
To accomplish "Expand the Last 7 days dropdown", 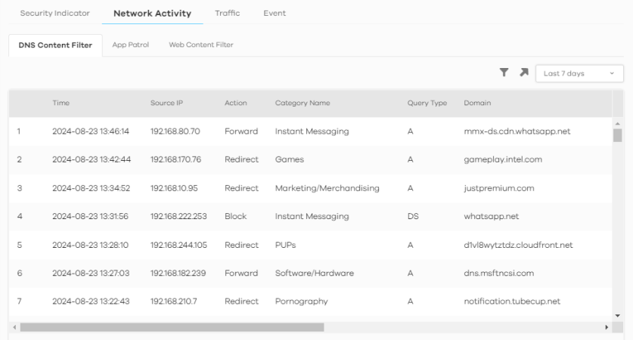I will [x=579, y=73].
